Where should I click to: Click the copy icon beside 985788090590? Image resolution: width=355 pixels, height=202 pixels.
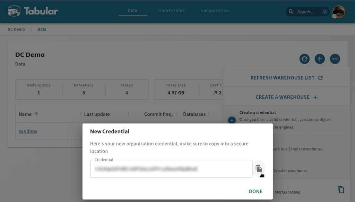pyautogui.click(x=341, y=190)
